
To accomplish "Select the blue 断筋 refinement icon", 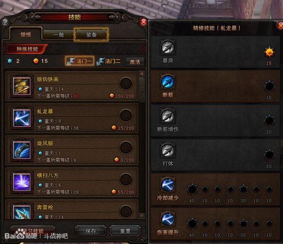I will pos(168,82).
